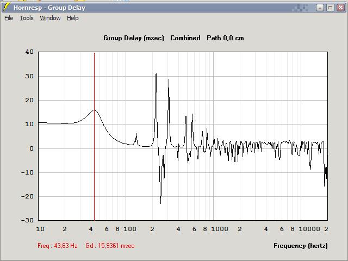Click the 'Path 0,0 cm' label
This screenshot has width=348, height=261.
(225, 38)
